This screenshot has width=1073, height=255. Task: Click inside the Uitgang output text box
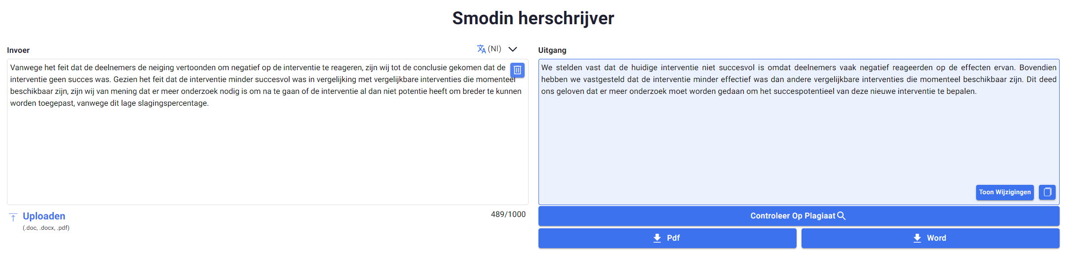tap(799, 132)
